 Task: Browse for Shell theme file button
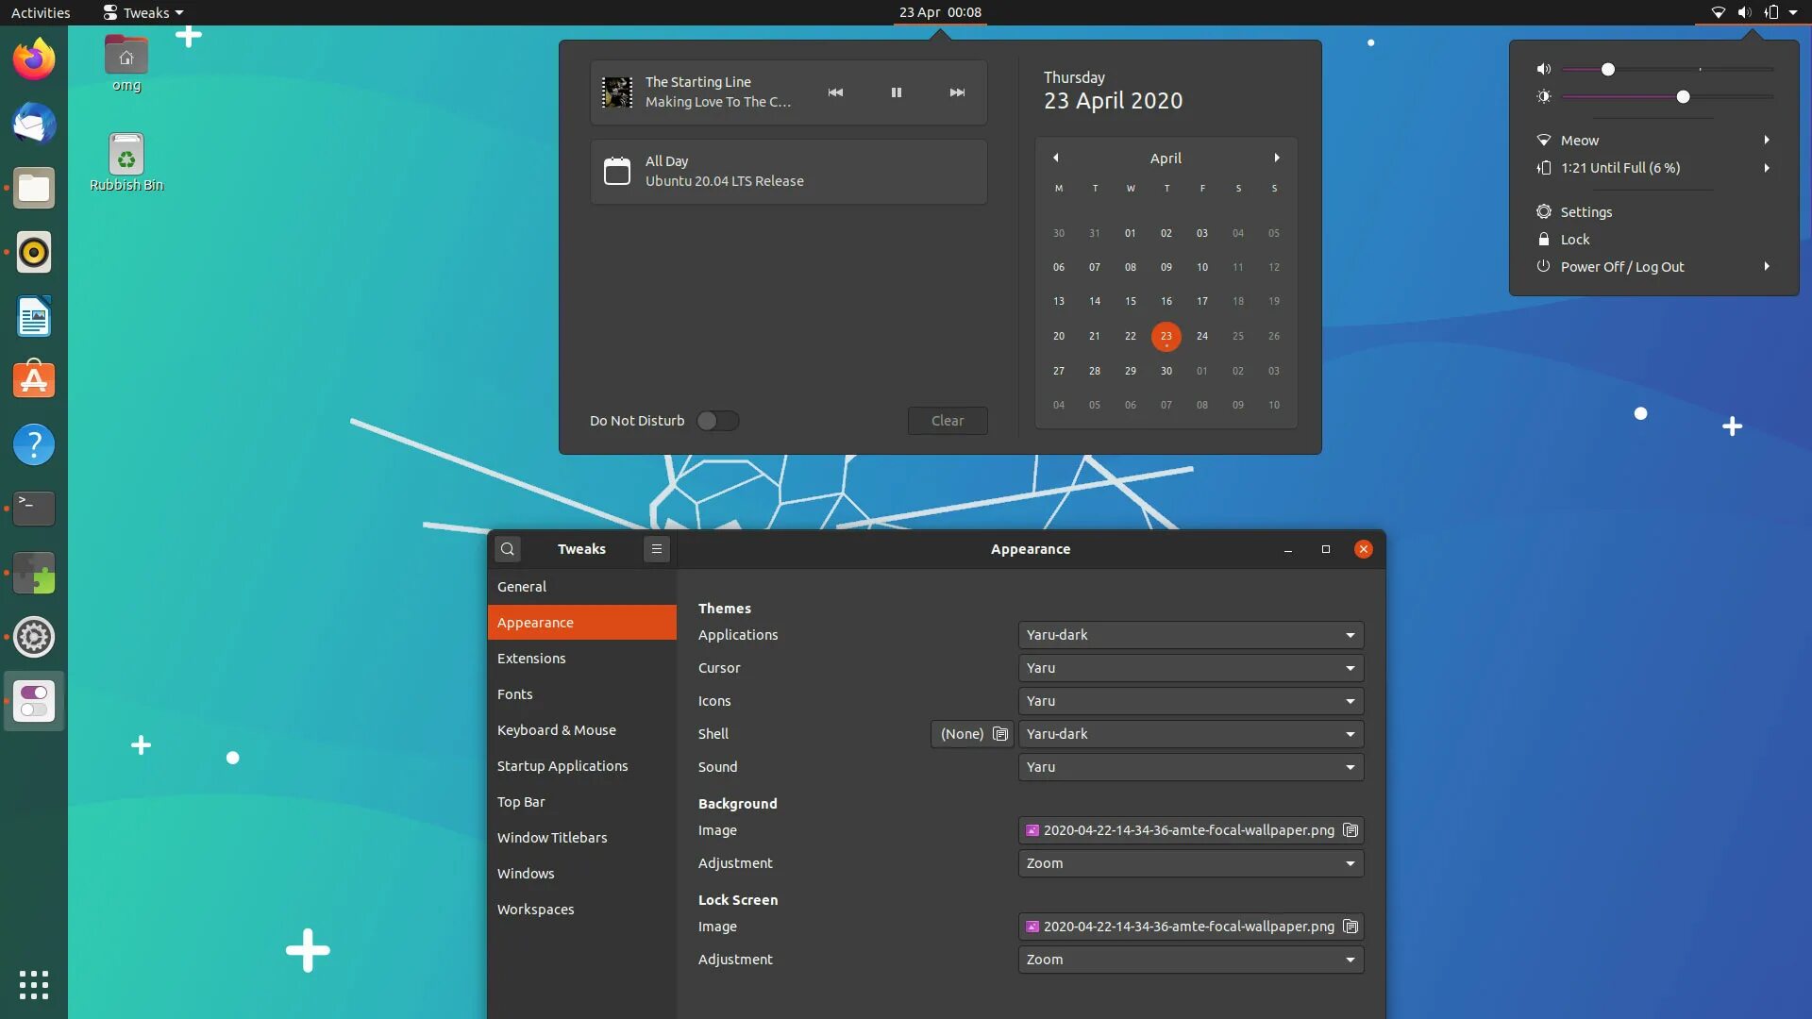[972, 734]
